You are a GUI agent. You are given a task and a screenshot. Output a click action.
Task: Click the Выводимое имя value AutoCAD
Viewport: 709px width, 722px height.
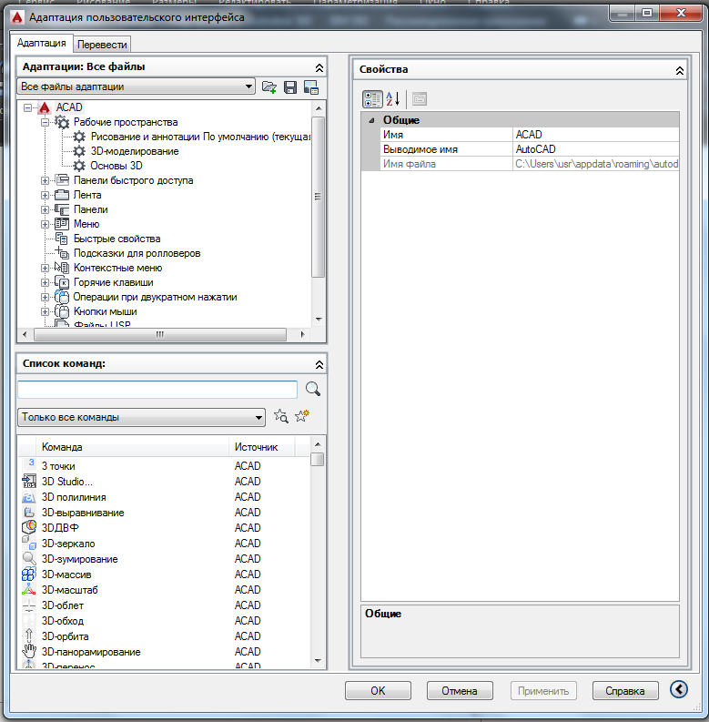[x=596, y=149]
